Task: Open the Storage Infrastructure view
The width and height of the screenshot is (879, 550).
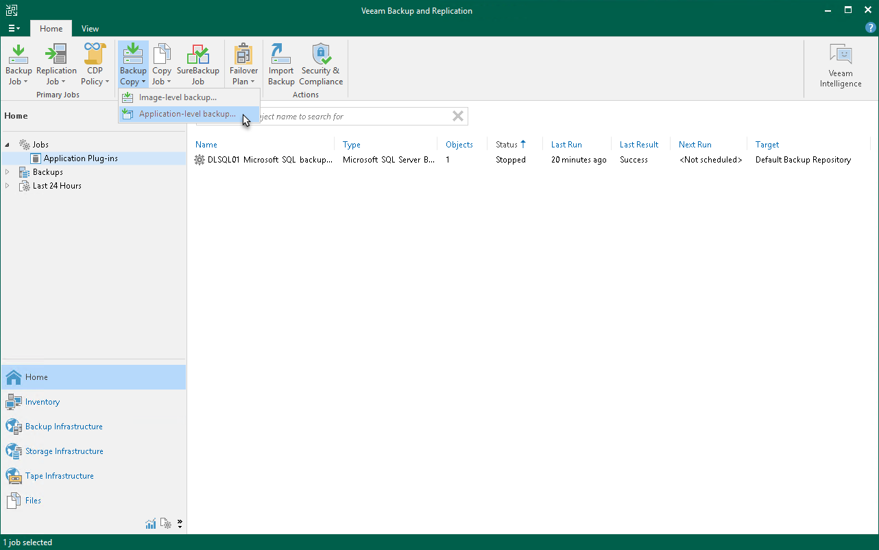Action: (93, 451)
